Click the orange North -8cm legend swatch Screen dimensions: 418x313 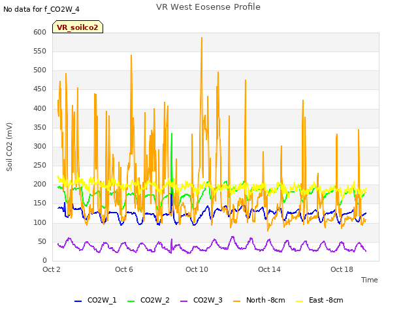click(236, 301)
